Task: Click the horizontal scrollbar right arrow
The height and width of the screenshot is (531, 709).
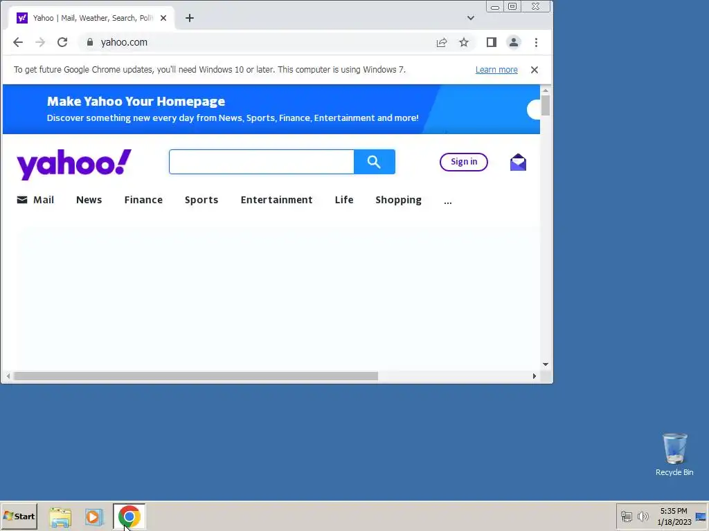Action: (535, 376)
